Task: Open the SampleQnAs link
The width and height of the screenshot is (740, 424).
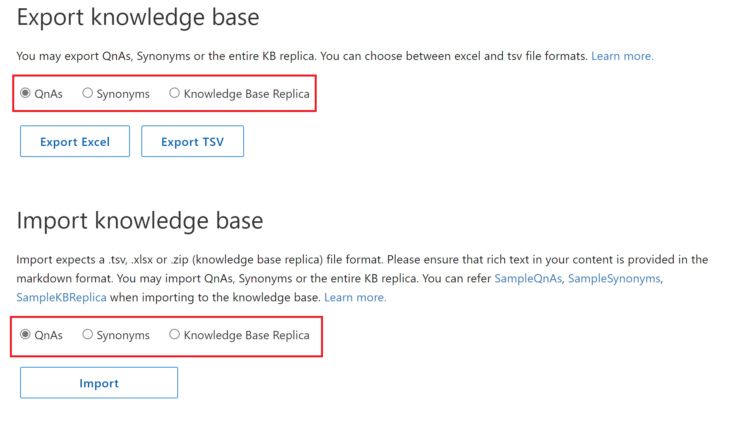Action: pyautogui.click(x=528, y=278)
